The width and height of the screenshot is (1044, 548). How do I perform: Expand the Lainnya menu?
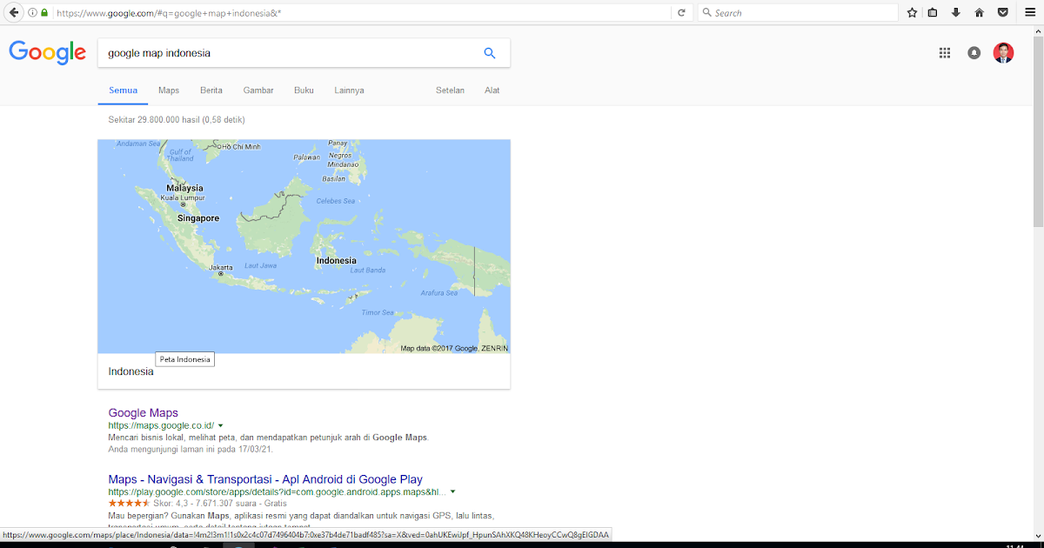[349, 90]
